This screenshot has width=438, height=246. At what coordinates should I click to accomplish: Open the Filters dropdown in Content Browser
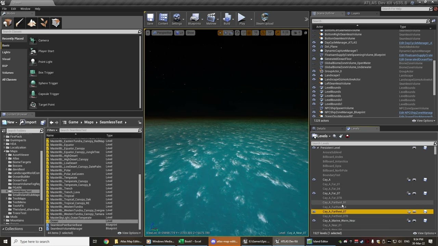(52, 130)
